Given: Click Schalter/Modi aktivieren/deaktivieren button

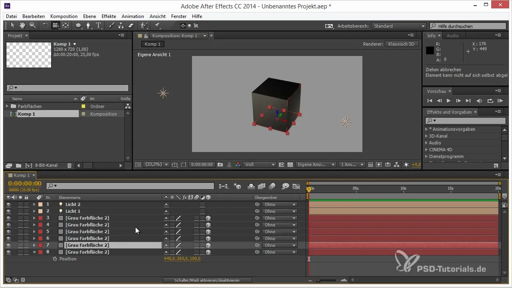Looking at the screenshot, I should (207, 280).
